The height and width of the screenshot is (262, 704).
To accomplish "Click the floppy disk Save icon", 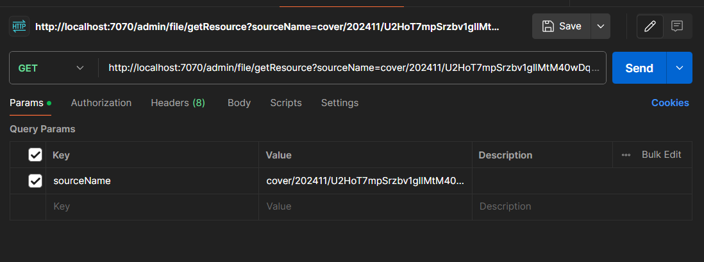I will [x=548, y=26].
